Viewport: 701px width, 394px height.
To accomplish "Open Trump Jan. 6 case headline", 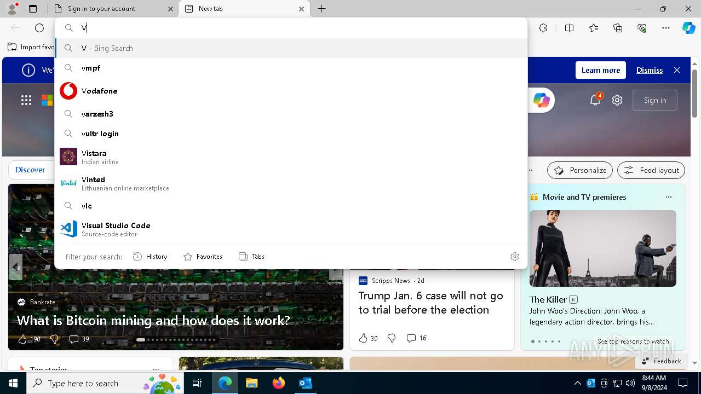I will click(x=430, y=303).
